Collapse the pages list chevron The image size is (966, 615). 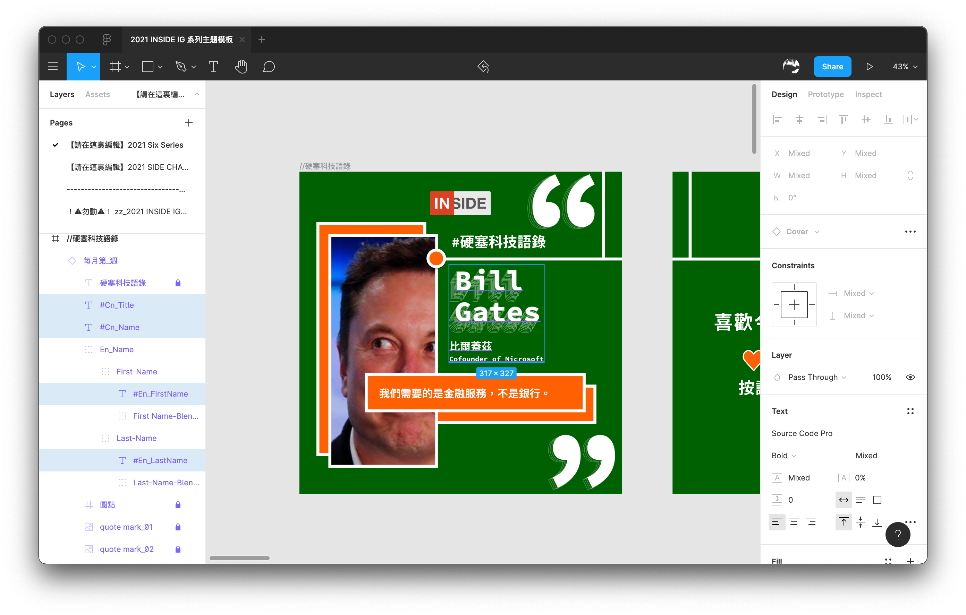pyautogui.click(x=197, y=94)
